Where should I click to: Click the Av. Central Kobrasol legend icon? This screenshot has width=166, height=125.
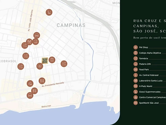coord(136,75)
